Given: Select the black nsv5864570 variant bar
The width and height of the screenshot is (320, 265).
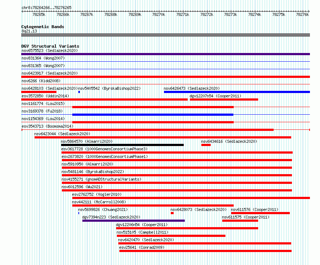Looking at the screenshot, I should click(x=122, y=145).
